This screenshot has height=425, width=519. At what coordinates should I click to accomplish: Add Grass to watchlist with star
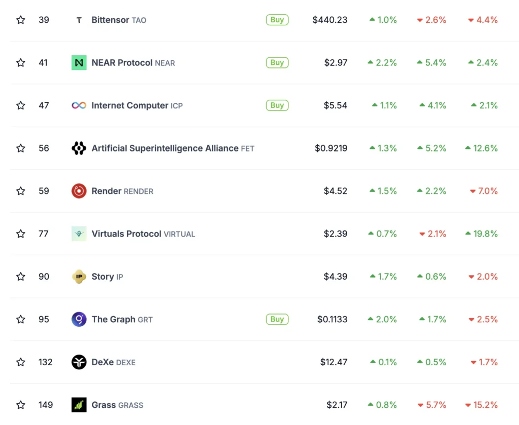click(x=20, y=405)
